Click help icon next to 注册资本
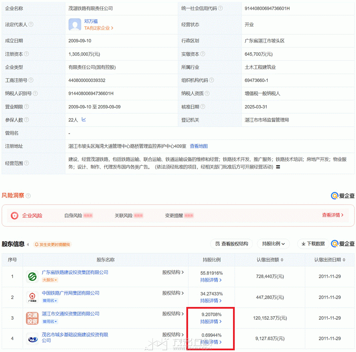Screen dimensions: 356x352 27,54
